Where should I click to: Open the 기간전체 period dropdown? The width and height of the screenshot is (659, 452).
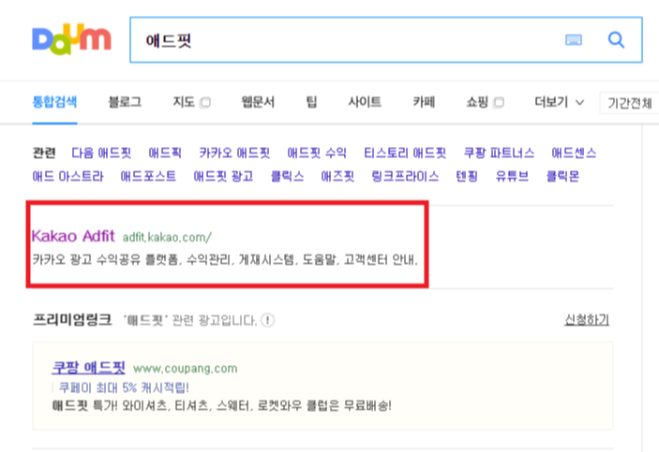point(629,103)
